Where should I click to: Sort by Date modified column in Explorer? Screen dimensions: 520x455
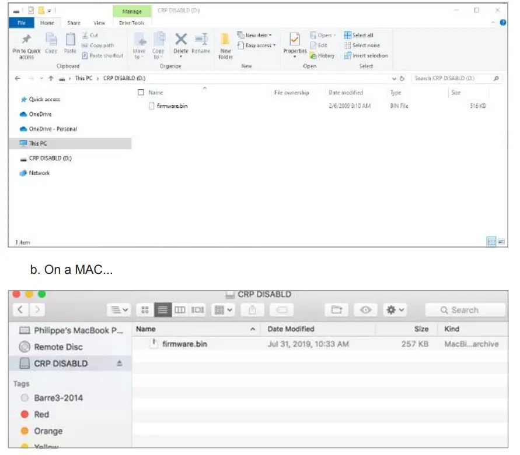tap(345, 93)
